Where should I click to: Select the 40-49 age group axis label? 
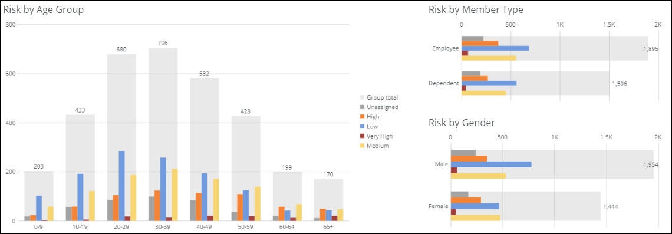coord(205,227)
